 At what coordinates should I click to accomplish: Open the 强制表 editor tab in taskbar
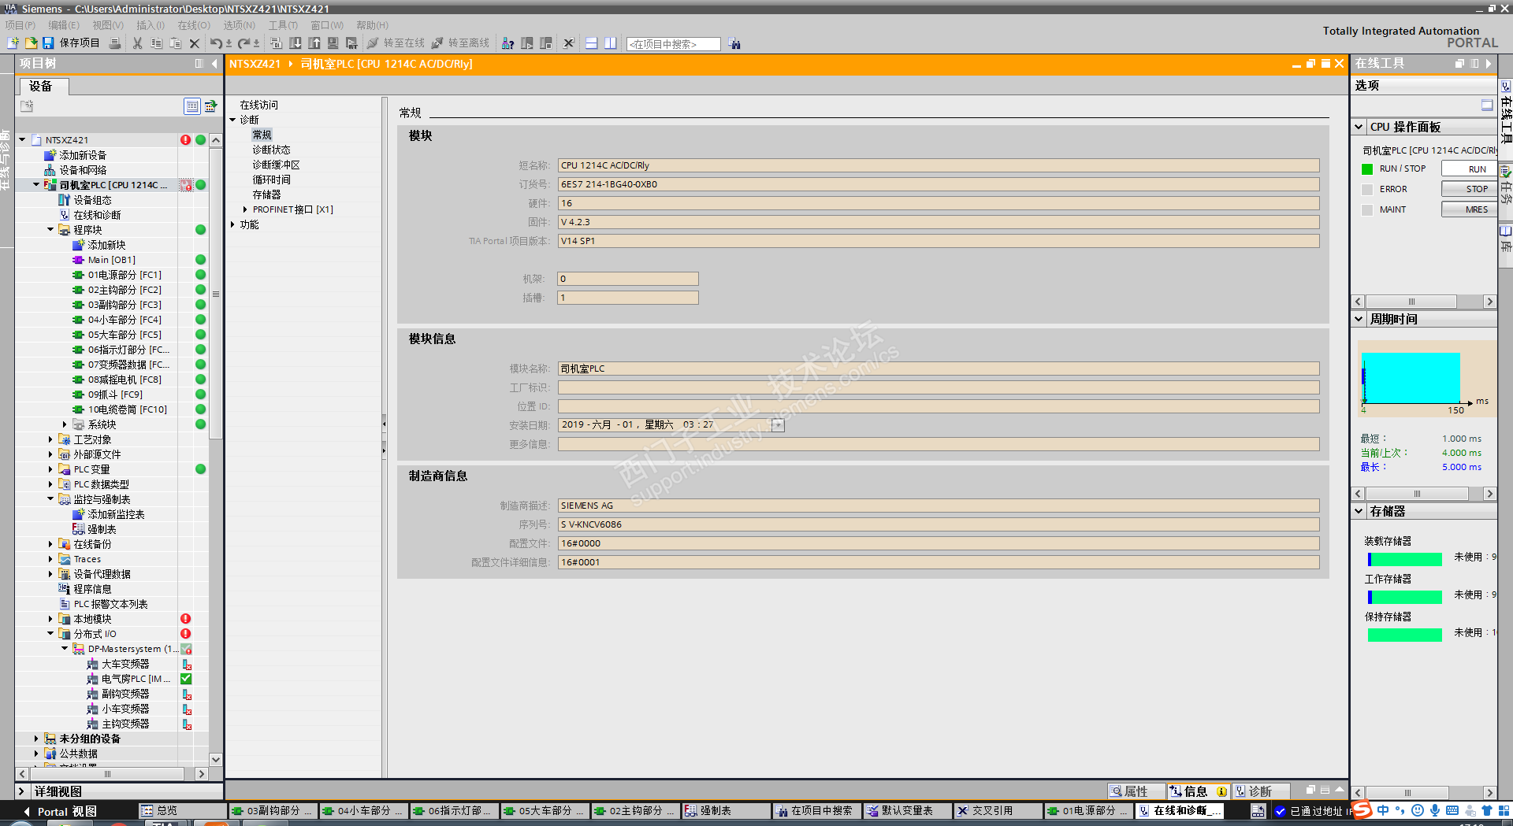[725, 811]
